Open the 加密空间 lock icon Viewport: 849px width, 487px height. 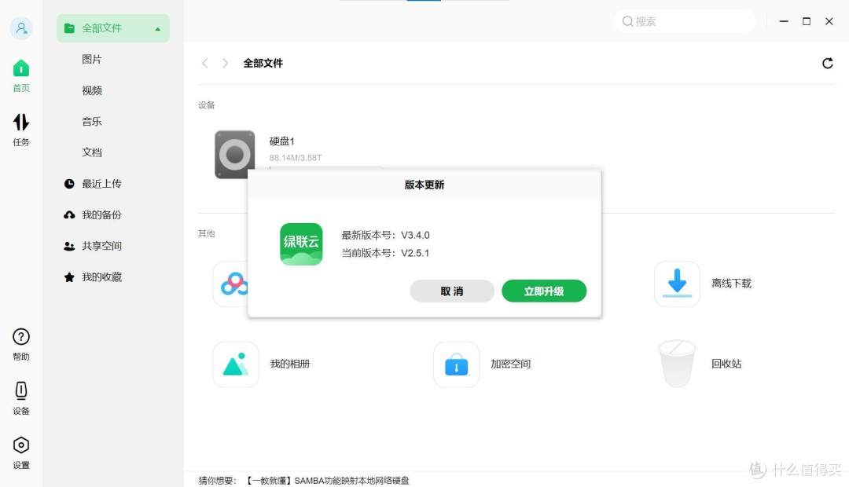457,364
